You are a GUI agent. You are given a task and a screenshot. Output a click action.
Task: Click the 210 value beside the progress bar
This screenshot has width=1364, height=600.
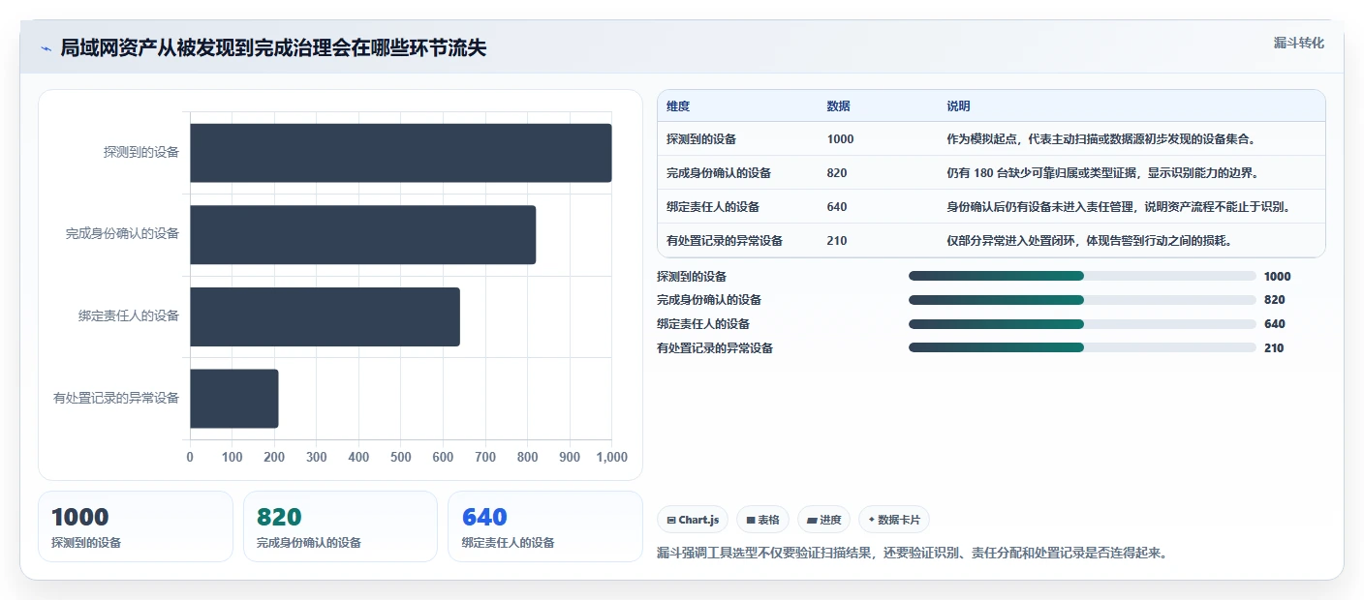click(x=1275, y=348)
